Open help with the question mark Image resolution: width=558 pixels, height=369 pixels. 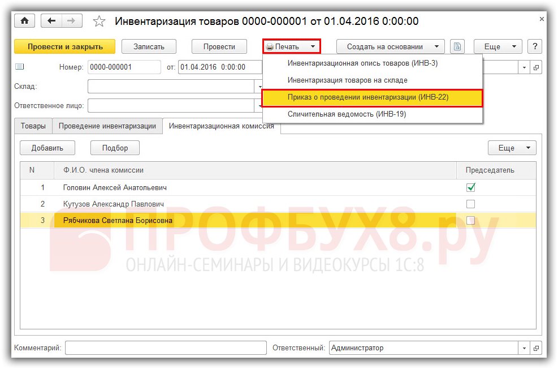tap(534, 46)
